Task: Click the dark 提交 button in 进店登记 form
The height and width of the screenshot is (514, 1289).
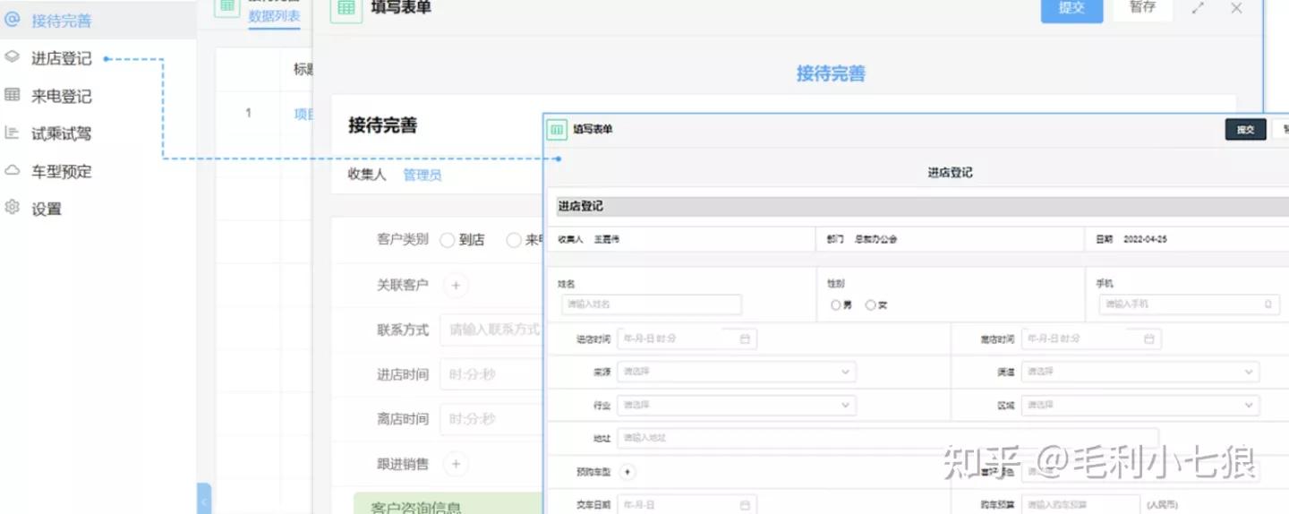Action: click(1245, 130)
